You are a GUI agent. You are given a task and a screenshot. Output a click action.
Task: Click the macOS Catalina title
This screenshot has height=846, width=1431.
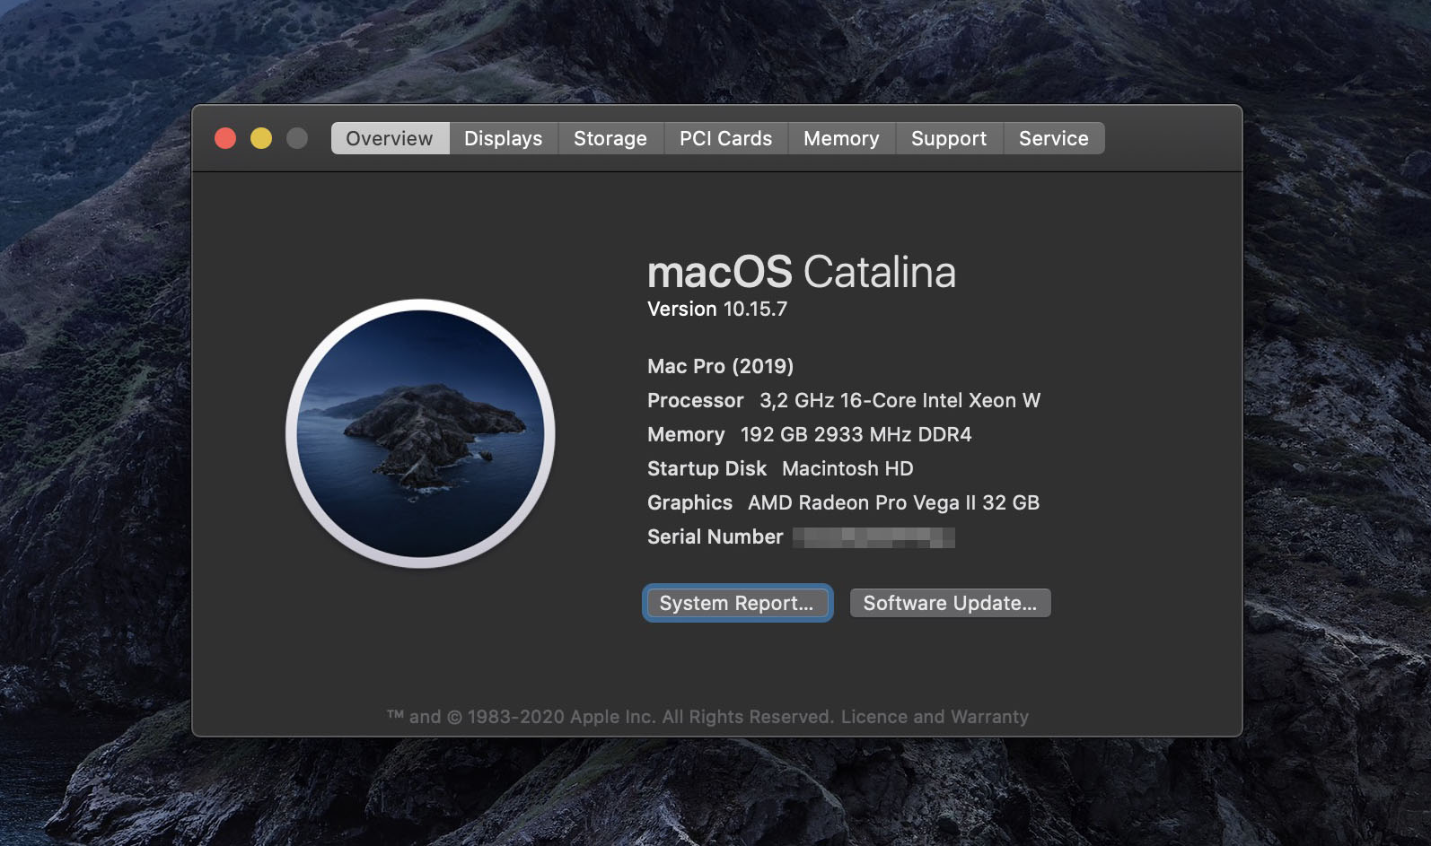(x=802, y=272)
